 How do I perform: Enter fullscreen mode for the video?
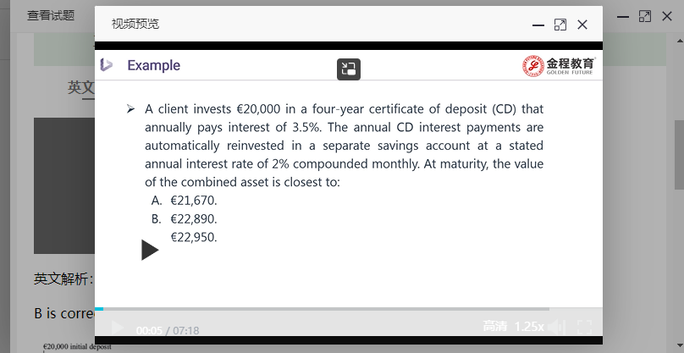tap(584, 327)
